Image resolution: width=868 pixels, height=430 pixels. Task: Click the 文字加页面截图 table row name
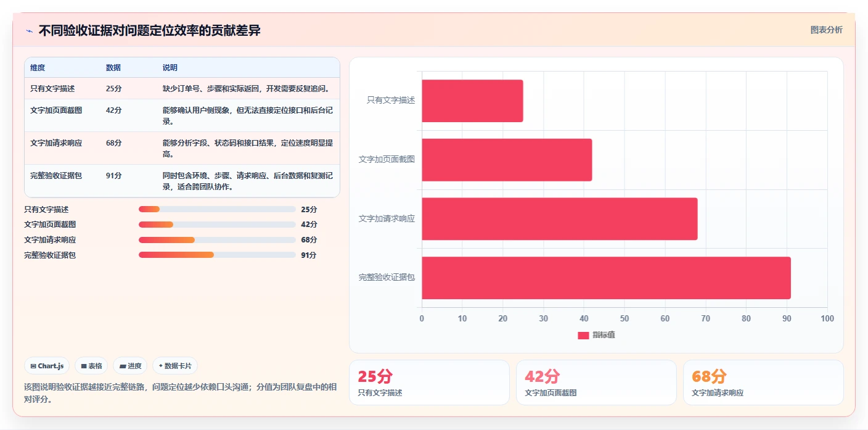click(x=56, y=110)
